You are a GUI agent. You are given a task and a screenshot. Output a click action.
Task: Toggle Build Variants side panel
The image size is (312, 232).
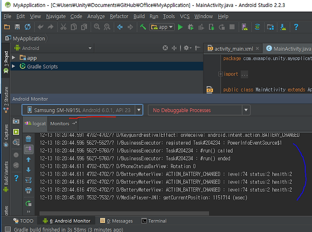pyautogui.click(x=6, y=176)
